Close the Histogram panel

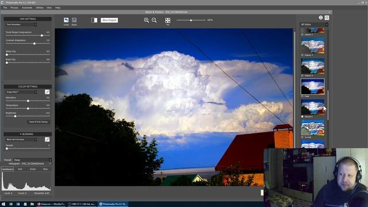[50, 163]
